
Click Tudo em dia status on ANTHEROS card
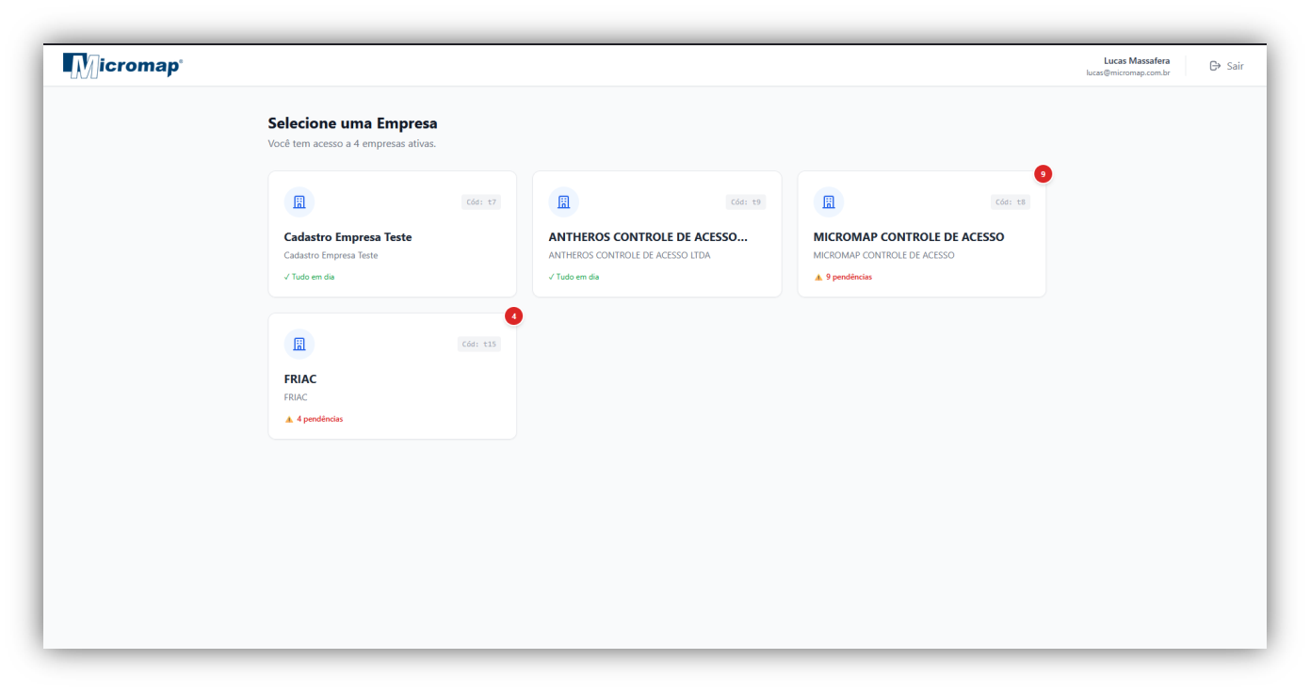coord(574,278)
